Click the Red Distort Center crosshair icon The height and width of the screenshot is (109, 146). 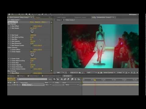tap(32, 45)
